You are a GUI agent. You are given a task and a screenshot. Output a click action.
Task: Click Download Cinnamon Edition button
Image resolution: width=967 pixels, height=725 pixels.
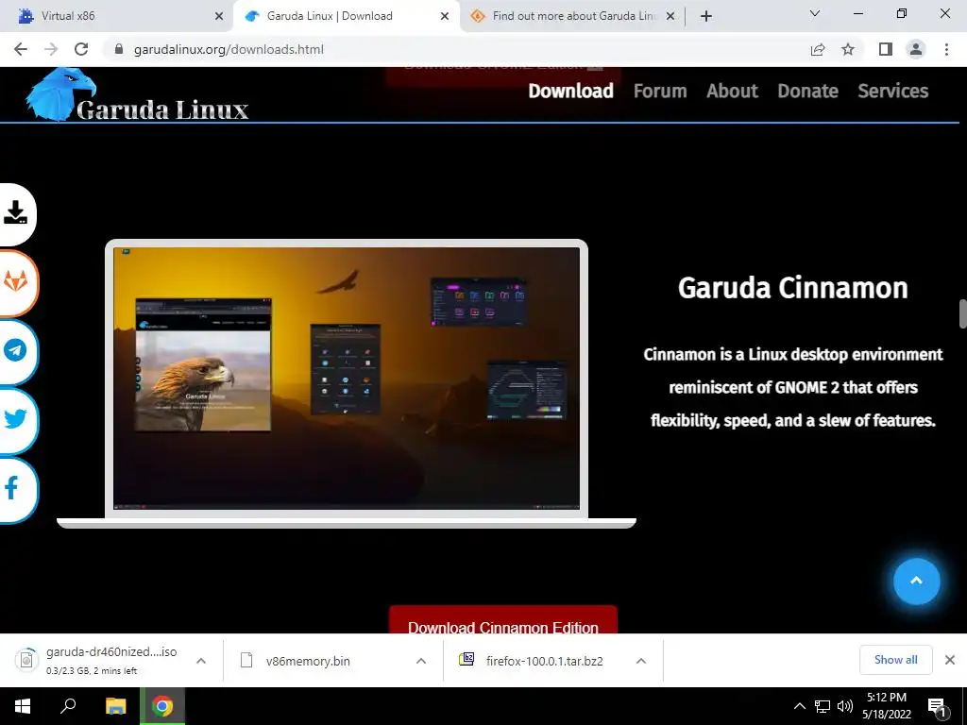point(502,619)
